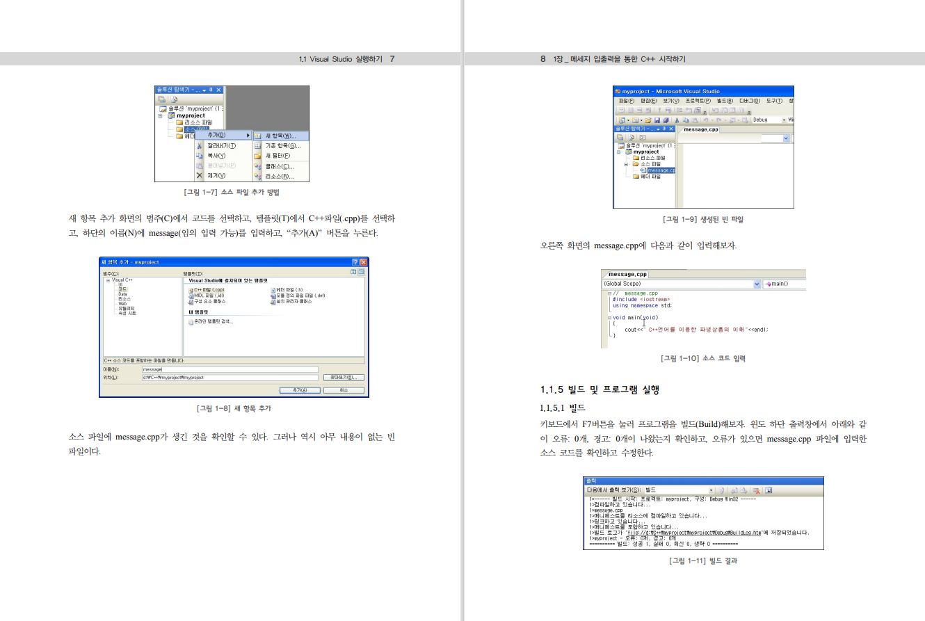This screenshot has height=621, width=925.
Task: Select '제거(V)' from context menu
Action: click(223, 176)
